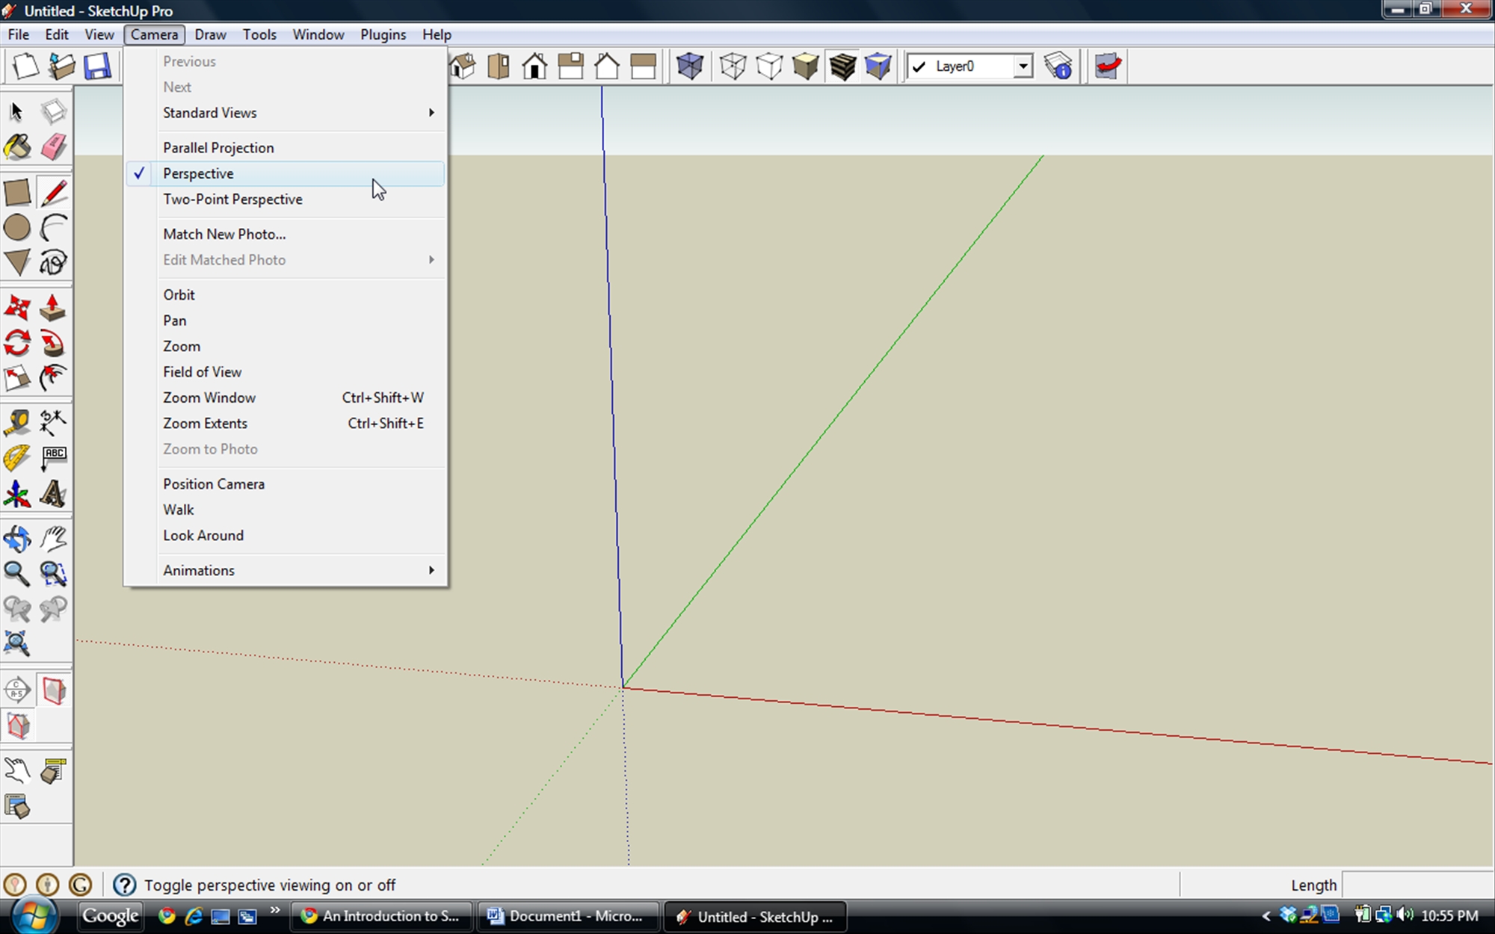Save the model with floppy icon
The image size is (1495, 934).
click(97, 67)
